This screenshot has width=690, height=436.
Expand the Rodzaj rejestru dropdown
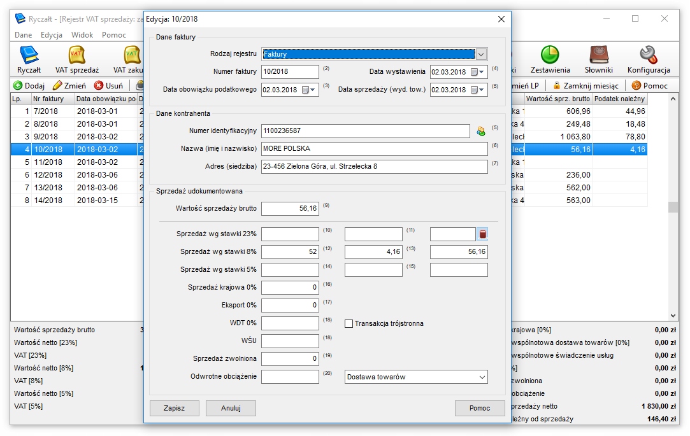[482, 54]
